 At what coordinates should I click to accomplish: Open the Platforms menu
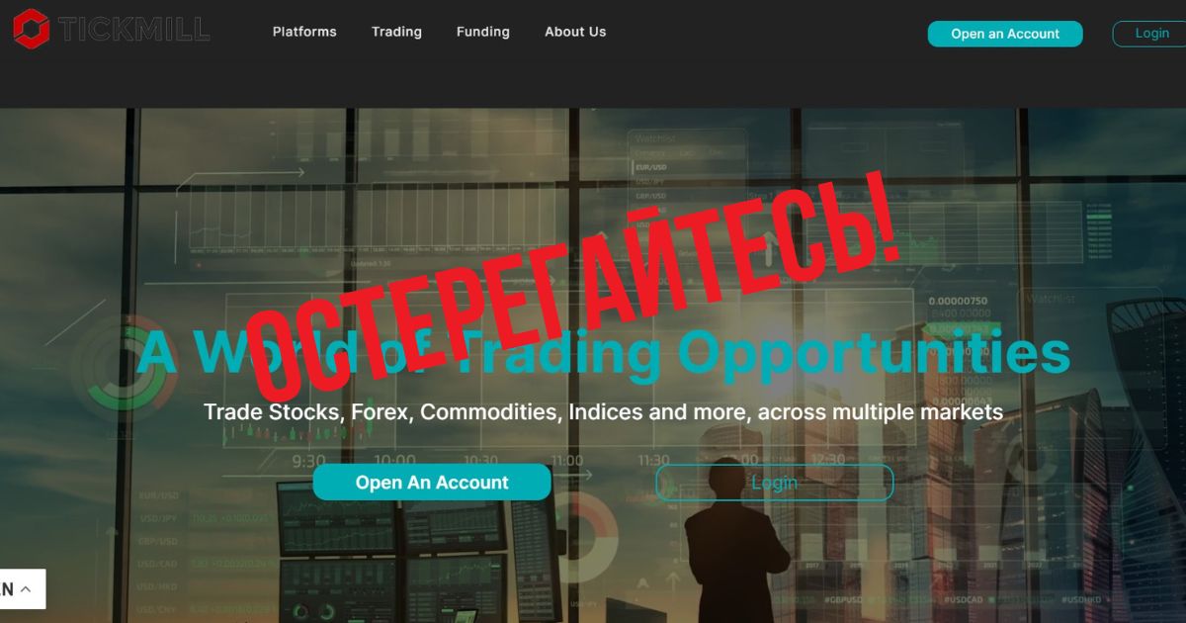click(304, 32)
